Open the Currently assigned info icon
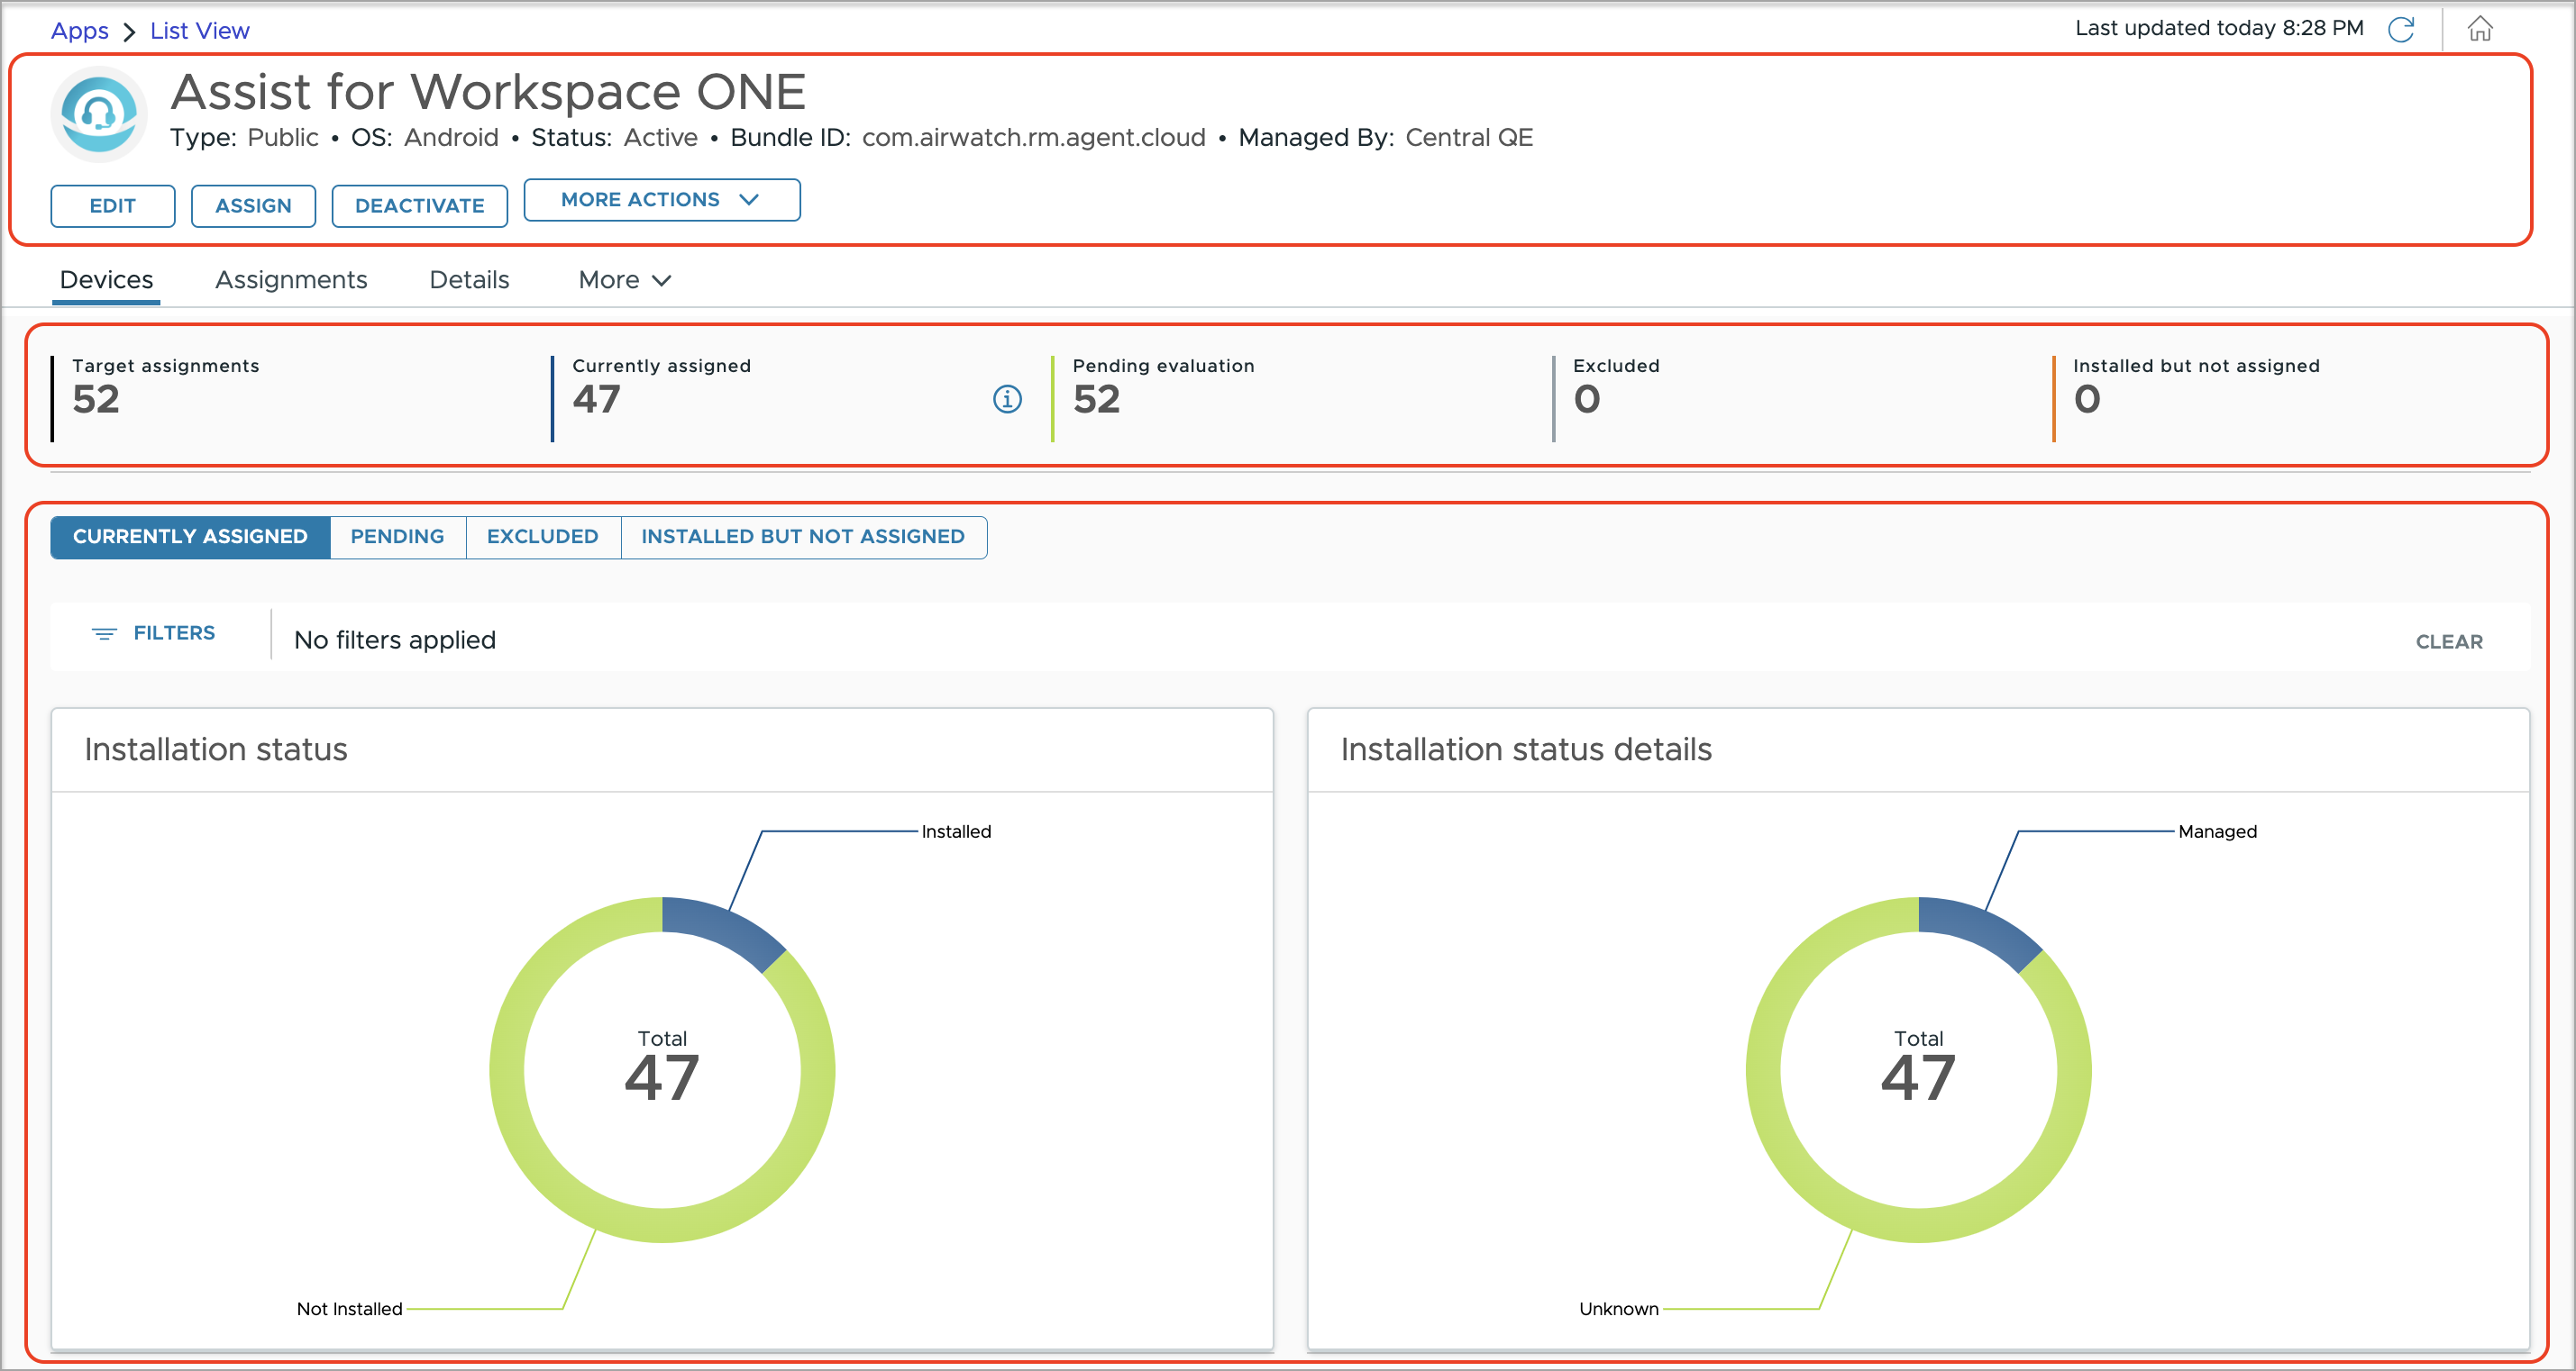Screen dimensions: 2576x1371 (1007, 400)
